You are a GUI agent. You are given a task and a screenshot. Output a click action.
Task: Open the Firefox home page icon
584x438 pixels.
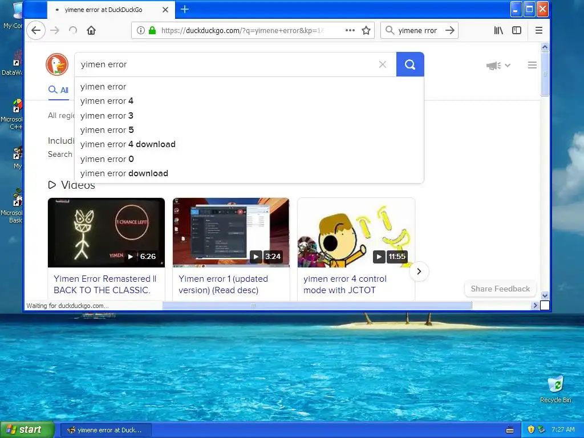click(x=91, y=31)
